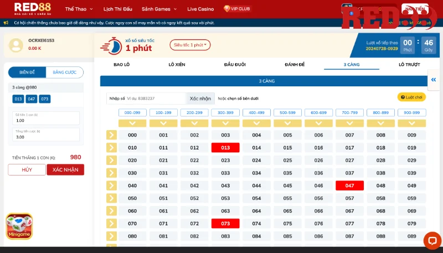This screenshot has height=253, width=443.
Task: Select row arrow beside 070
Action: (112, 224)
